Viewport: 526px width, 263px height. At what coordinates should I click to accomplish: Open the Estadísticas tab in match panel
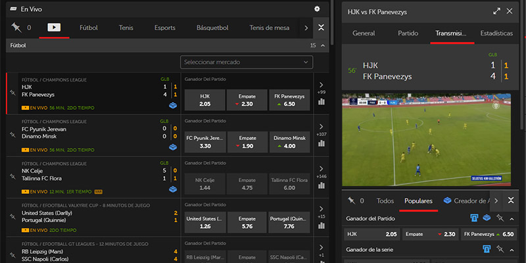point(496,34)
